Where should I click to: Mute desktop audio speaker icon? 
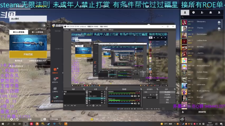[x=135, y=96]
